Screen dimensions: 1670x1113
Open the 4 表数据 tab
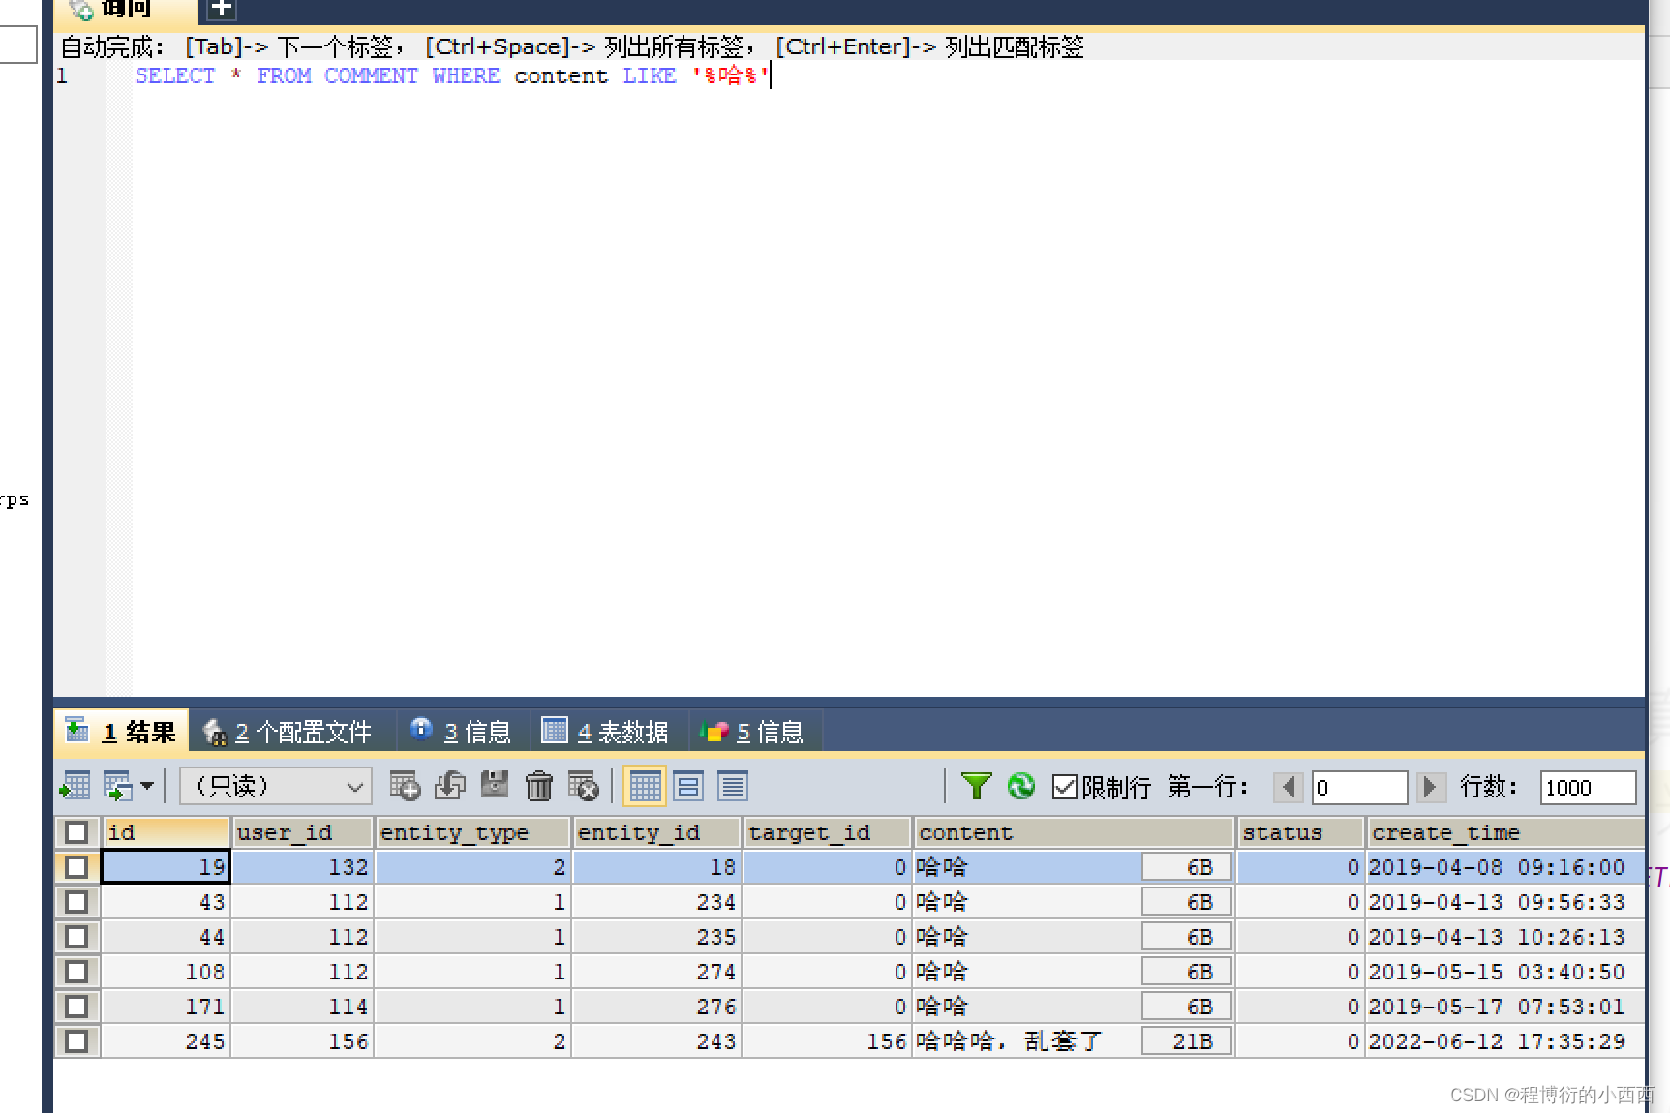[x=607, y=732]
